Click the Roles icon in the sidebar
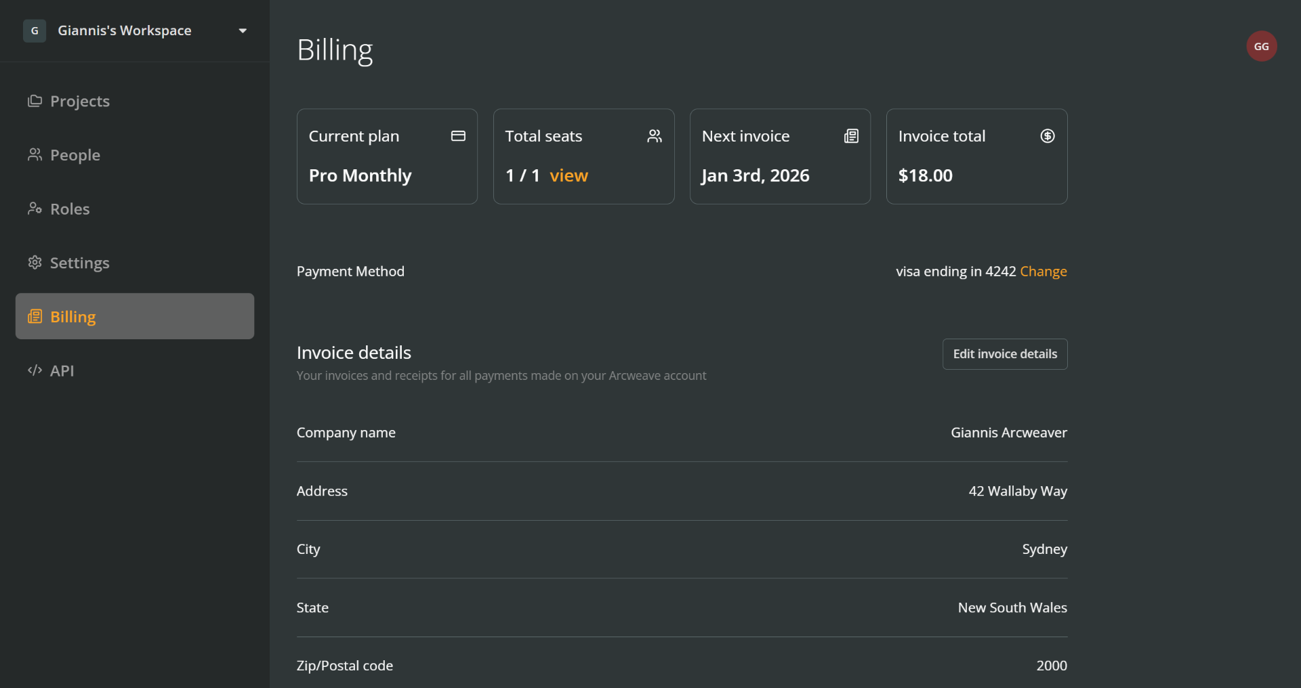The image size is (1301, 688). [35, 209]
